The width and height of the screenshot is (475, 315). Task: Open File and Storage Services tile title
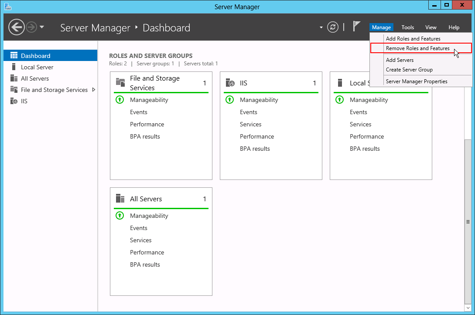tap(155, 83)
